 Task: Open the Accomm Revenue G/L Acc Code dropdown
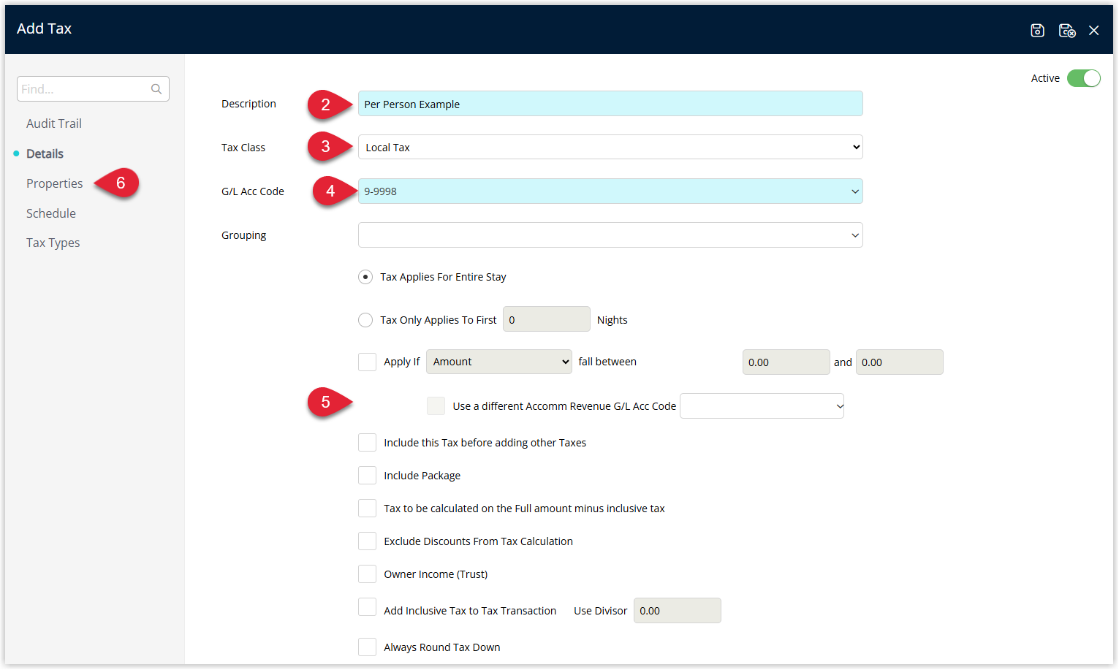point(762,406)
